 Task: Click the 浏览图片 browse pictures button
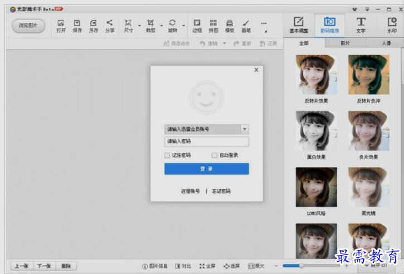tap(28, 26)
